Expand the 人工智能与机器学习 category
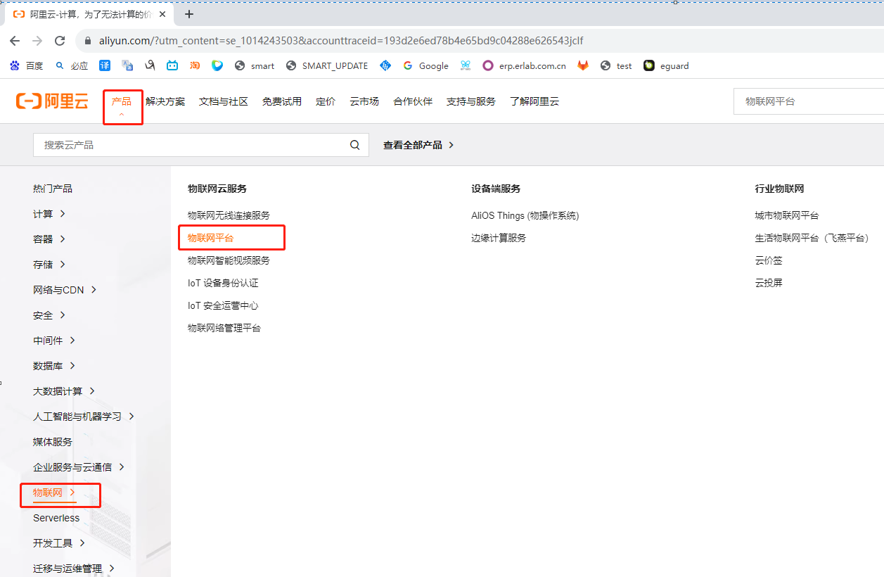Screen dimensions: 884x577 pos(84,417)
